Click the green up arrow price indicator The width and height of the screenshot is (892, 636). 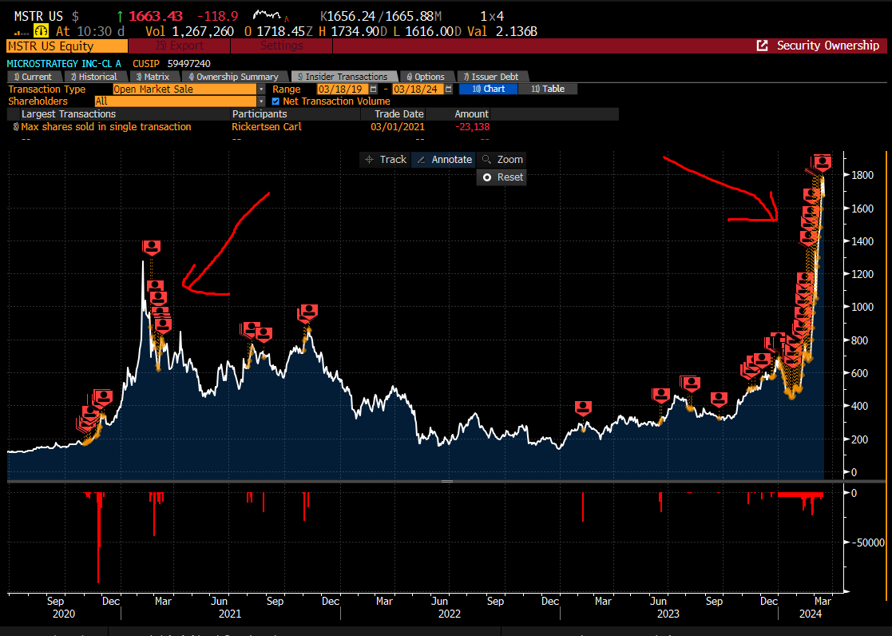(x=120, y=16)
